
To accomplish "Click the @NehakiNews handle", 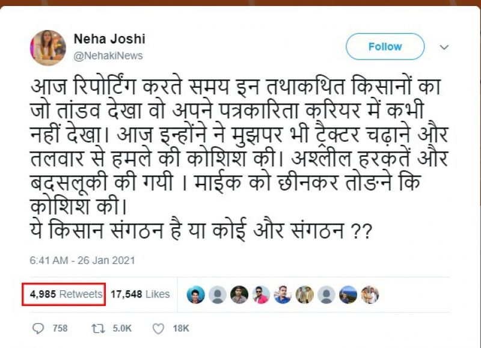I will tap(108, 55).
